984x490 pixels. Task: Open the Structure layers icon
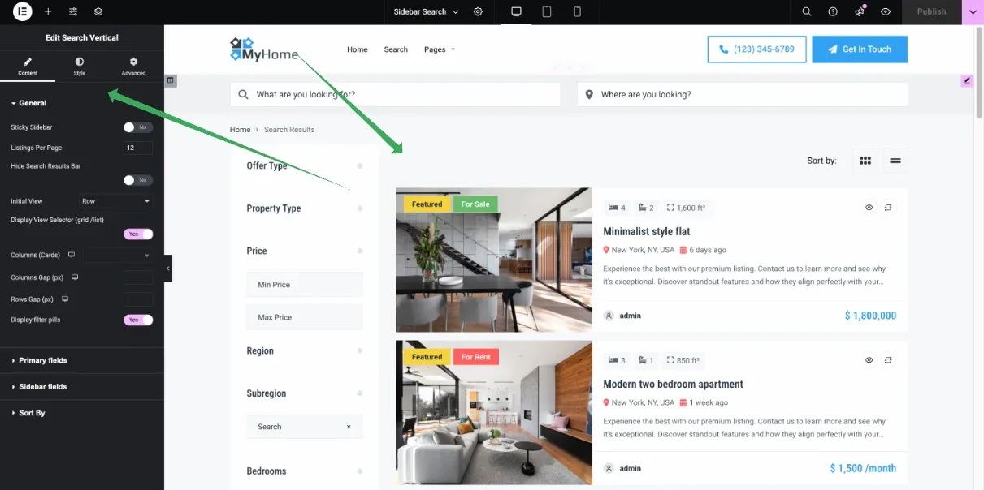click(x=98, y=11)
